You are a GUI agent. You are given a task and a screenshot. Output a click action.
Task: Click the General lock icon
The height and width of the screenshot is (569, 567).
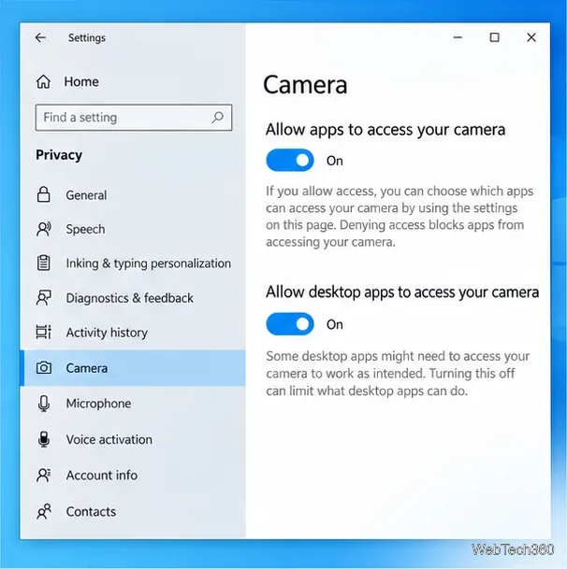pos(44,194)
